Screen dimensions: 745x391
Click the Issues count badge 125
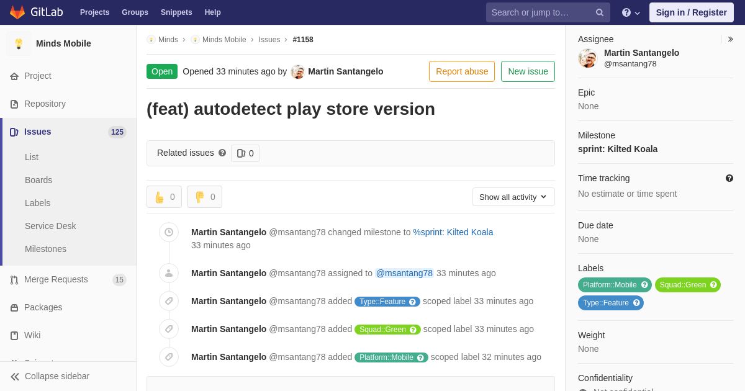[117, 132]
